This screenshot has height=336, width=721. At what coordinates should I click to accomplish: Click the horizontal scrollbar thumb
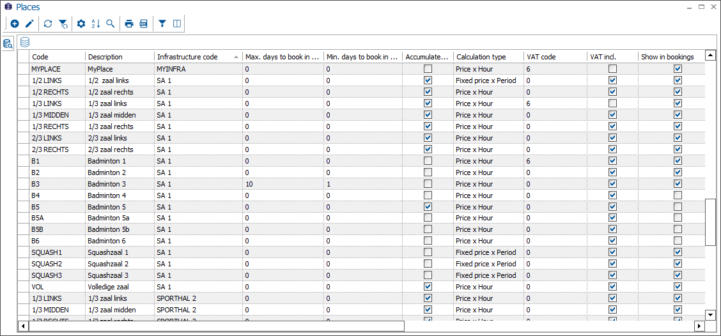[216, 326]
